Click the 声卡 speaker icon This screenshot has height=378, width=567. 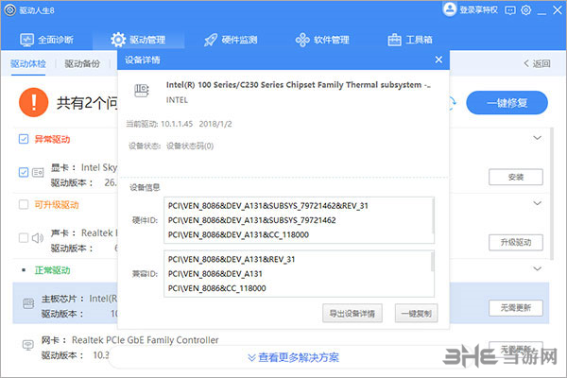point(38,238)
